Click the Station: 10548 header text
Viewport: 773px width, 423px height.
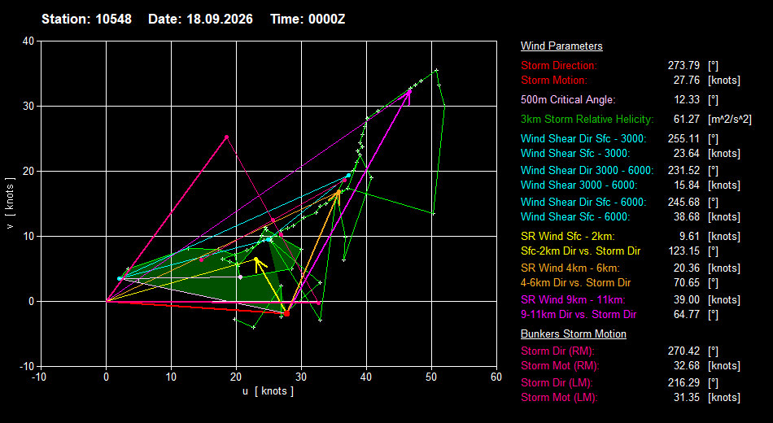pos(86,20)
